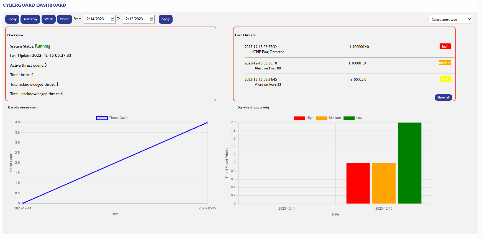Viewport: 482px width, 239px height.
Task: Click the line chart point at 2023-12-14
Action: [23, 203]
